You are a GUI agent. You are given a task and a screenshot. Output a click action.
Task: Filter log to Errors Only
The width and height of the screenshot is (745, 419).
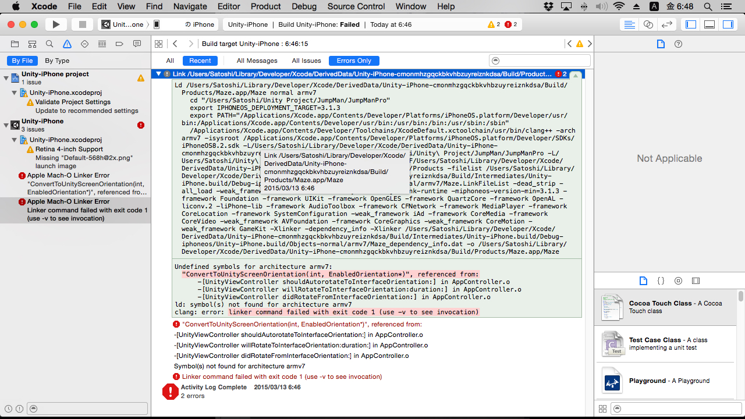354,61
